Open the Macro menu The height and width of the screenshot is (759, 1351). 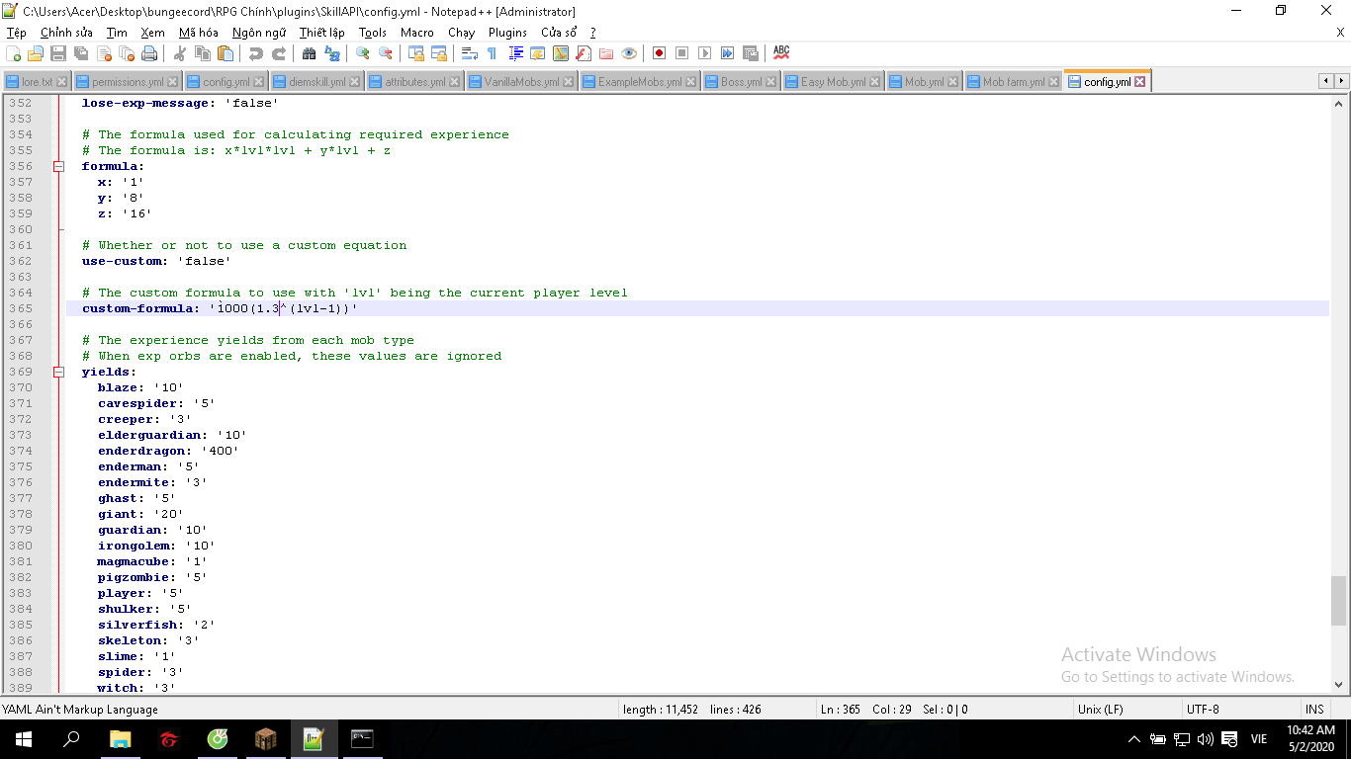[416, 33]
